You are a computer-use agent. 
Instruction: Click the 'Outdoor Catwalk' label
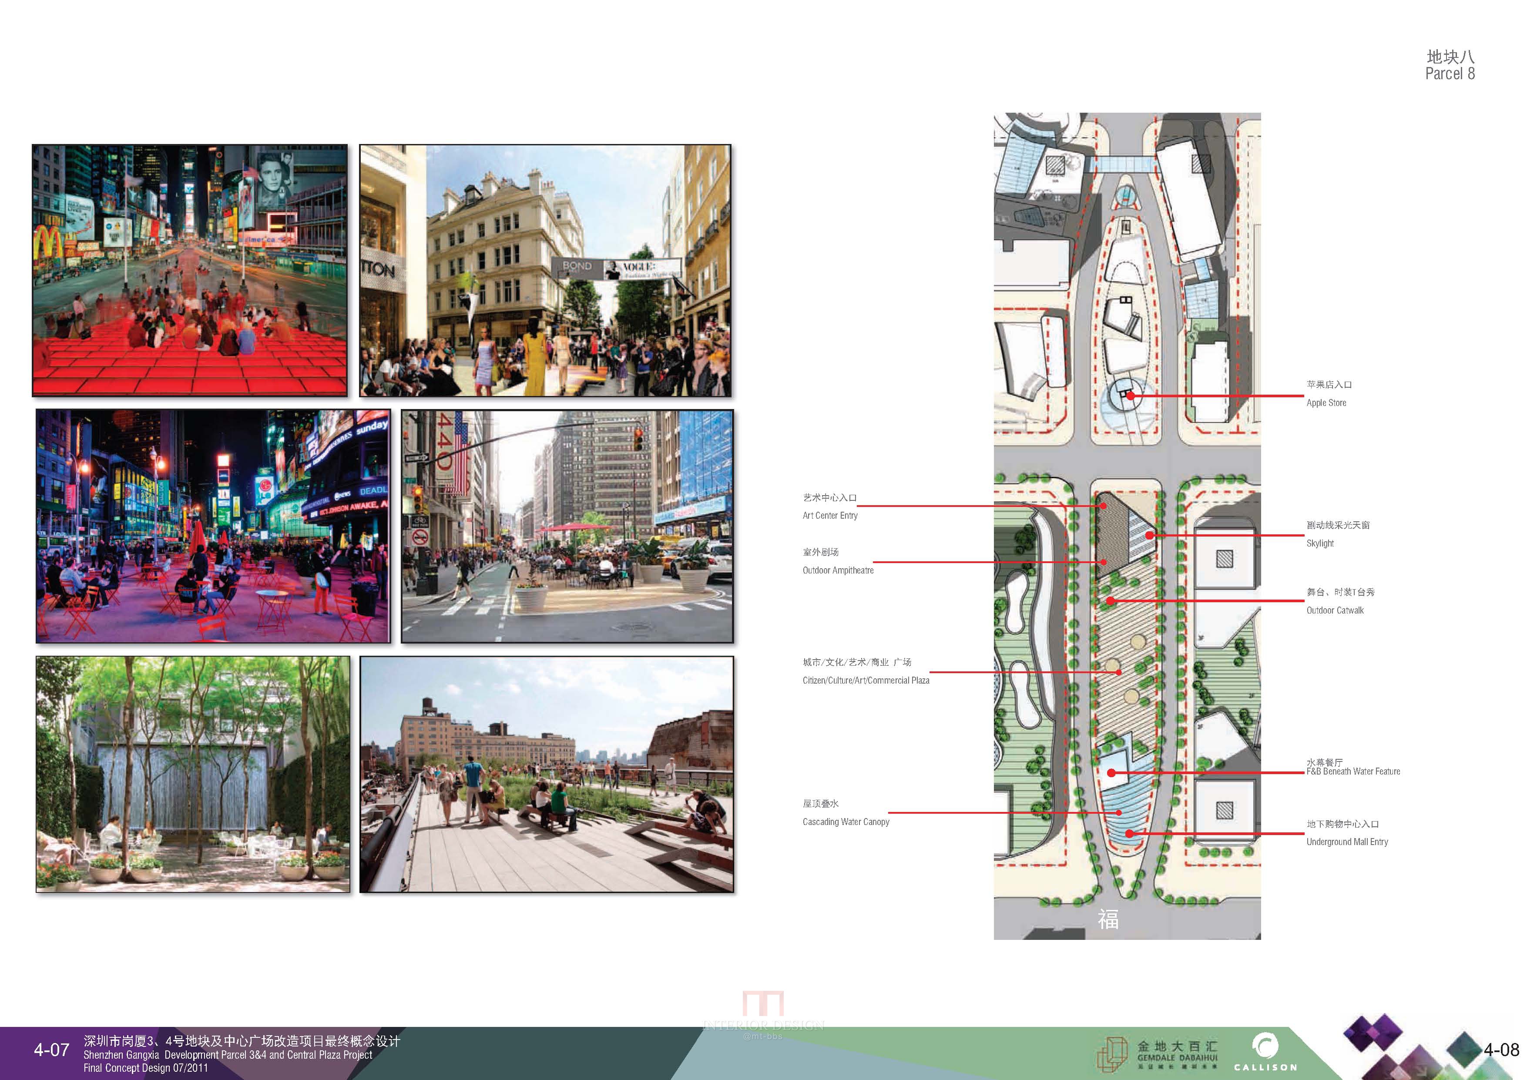1335,610
